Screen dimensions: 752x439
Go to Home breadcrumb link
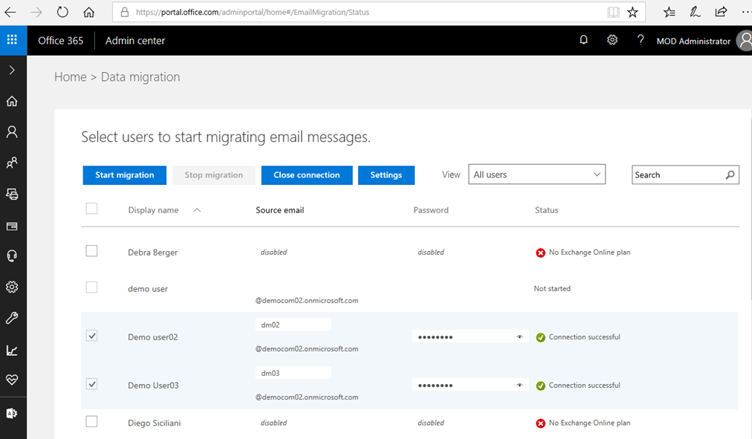71,77
